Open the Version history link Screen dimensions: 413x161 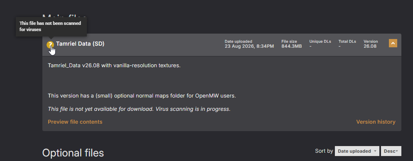pos(376,122)
